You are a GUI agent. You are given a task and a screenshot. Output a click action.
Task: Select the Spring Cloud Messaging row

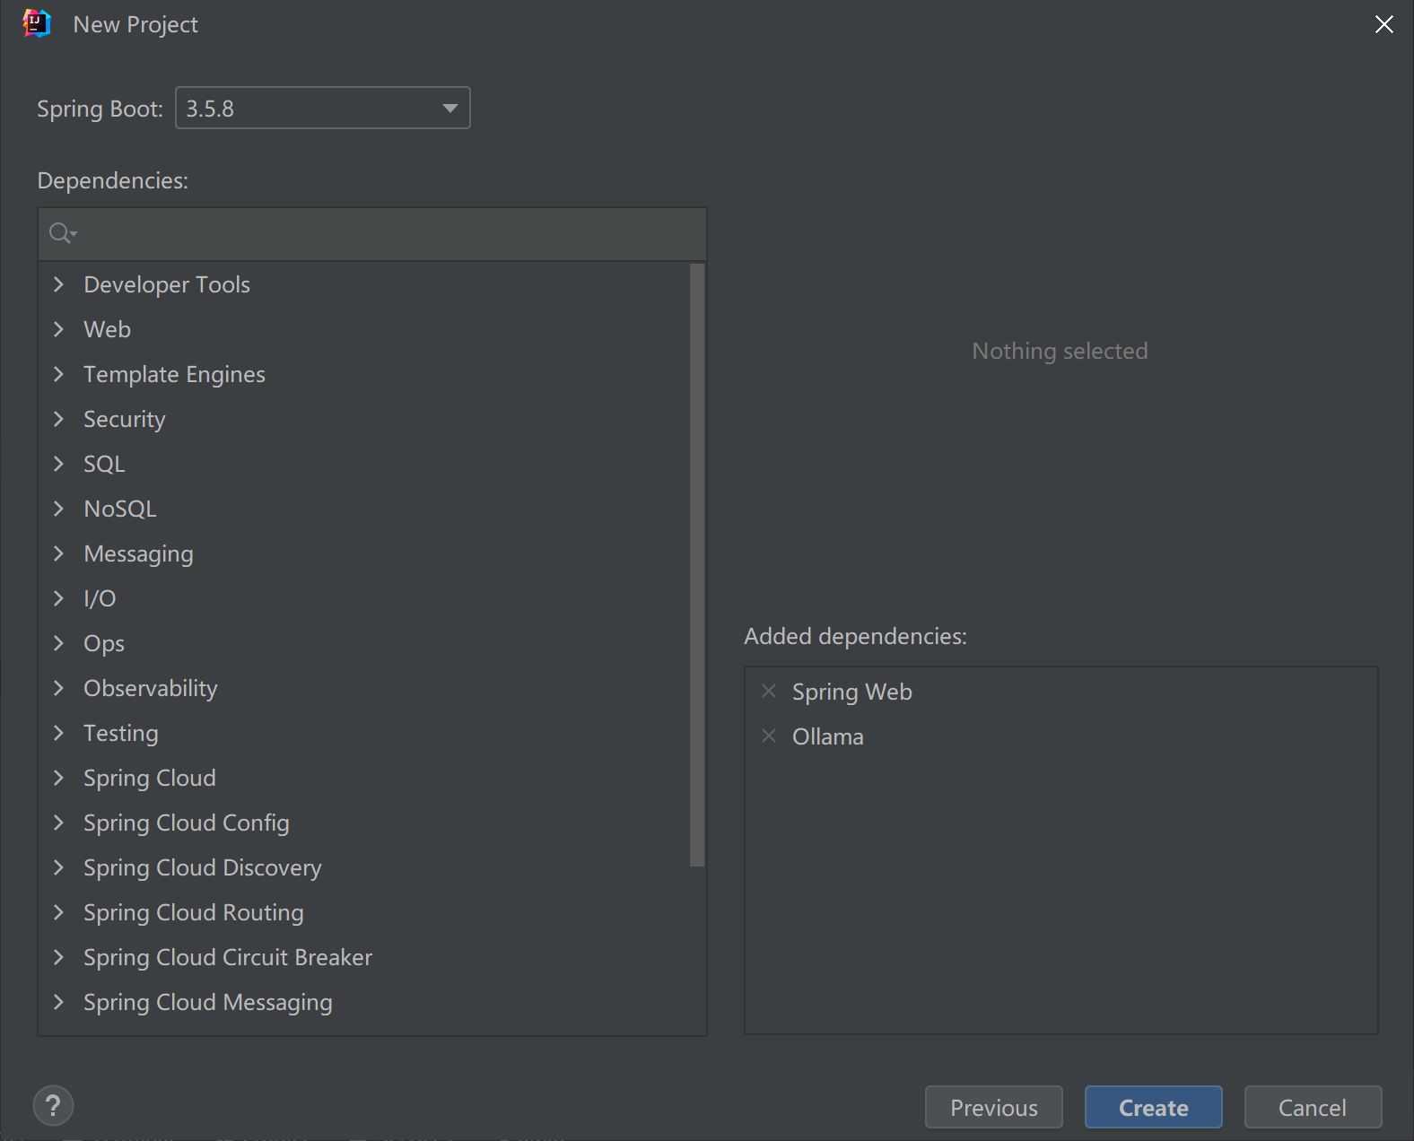[364, 1002]
